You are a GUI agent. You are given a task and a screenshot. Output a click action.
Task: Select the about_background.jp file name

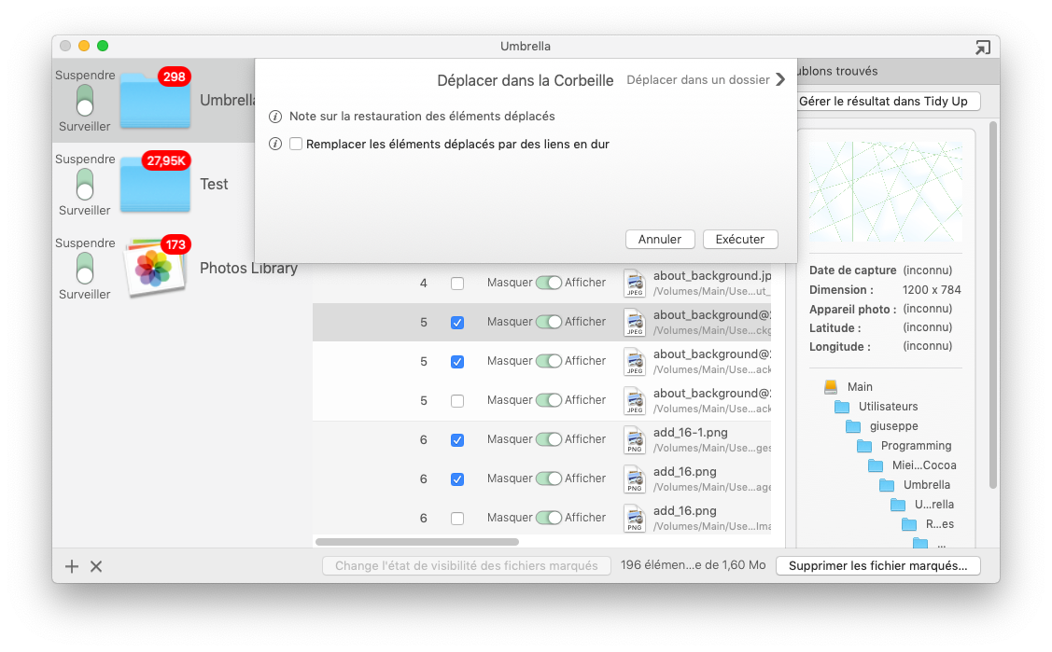(x=712, y=275)
